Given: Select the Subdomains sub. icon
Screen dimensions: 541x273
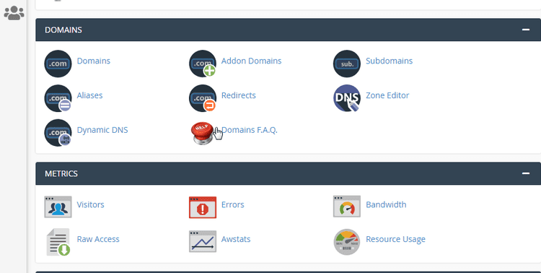Looking at the screenshot, I should pos(347,64).
